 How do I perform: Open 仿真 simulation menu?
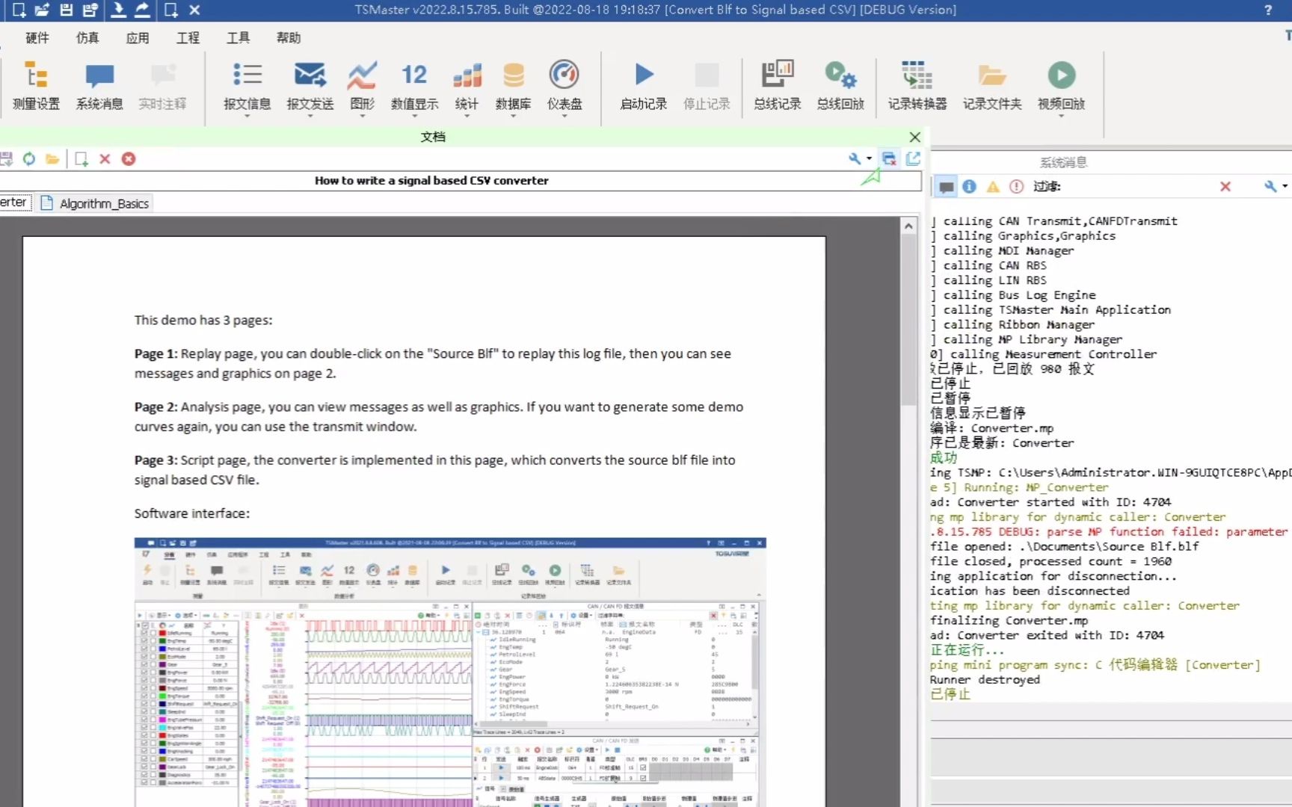click(87, 37)
